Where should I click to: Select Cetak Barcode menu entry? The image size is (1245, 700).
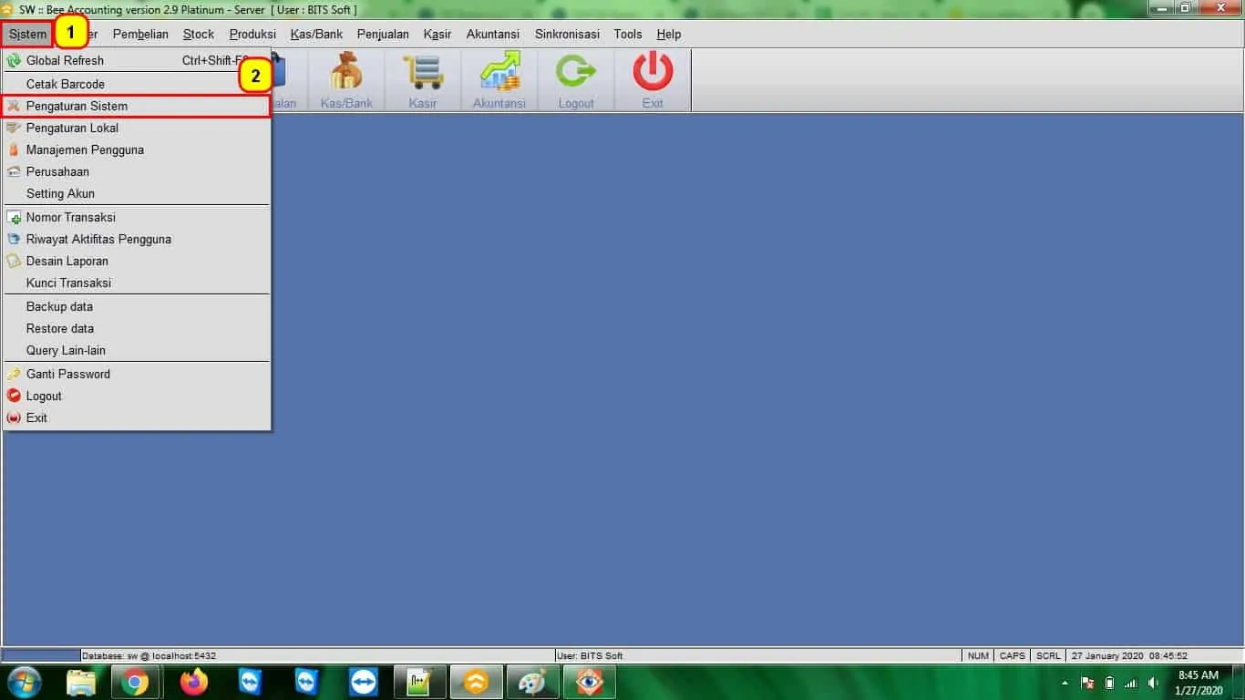pyautogui.click(x=137, y=84)
